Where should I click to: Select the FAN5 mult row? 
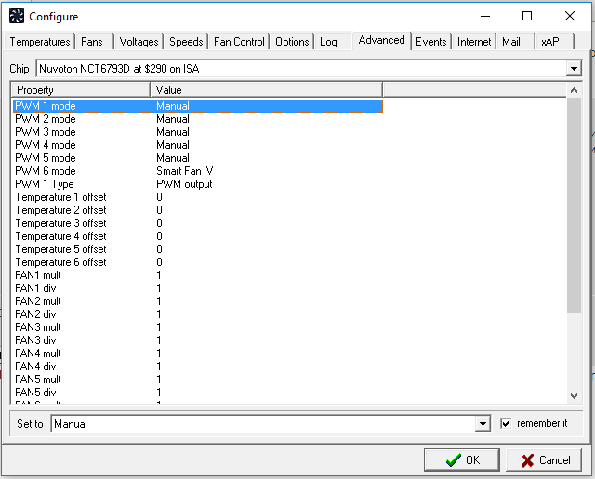click(x=198, y=379)
